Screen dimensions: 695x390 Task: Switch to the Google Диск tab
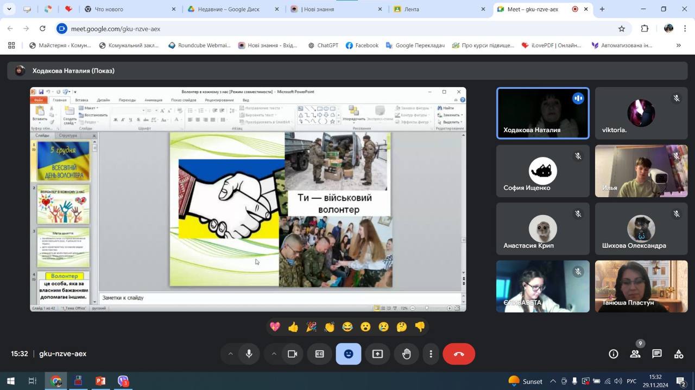pyautogui.click(x=228, y=9)
